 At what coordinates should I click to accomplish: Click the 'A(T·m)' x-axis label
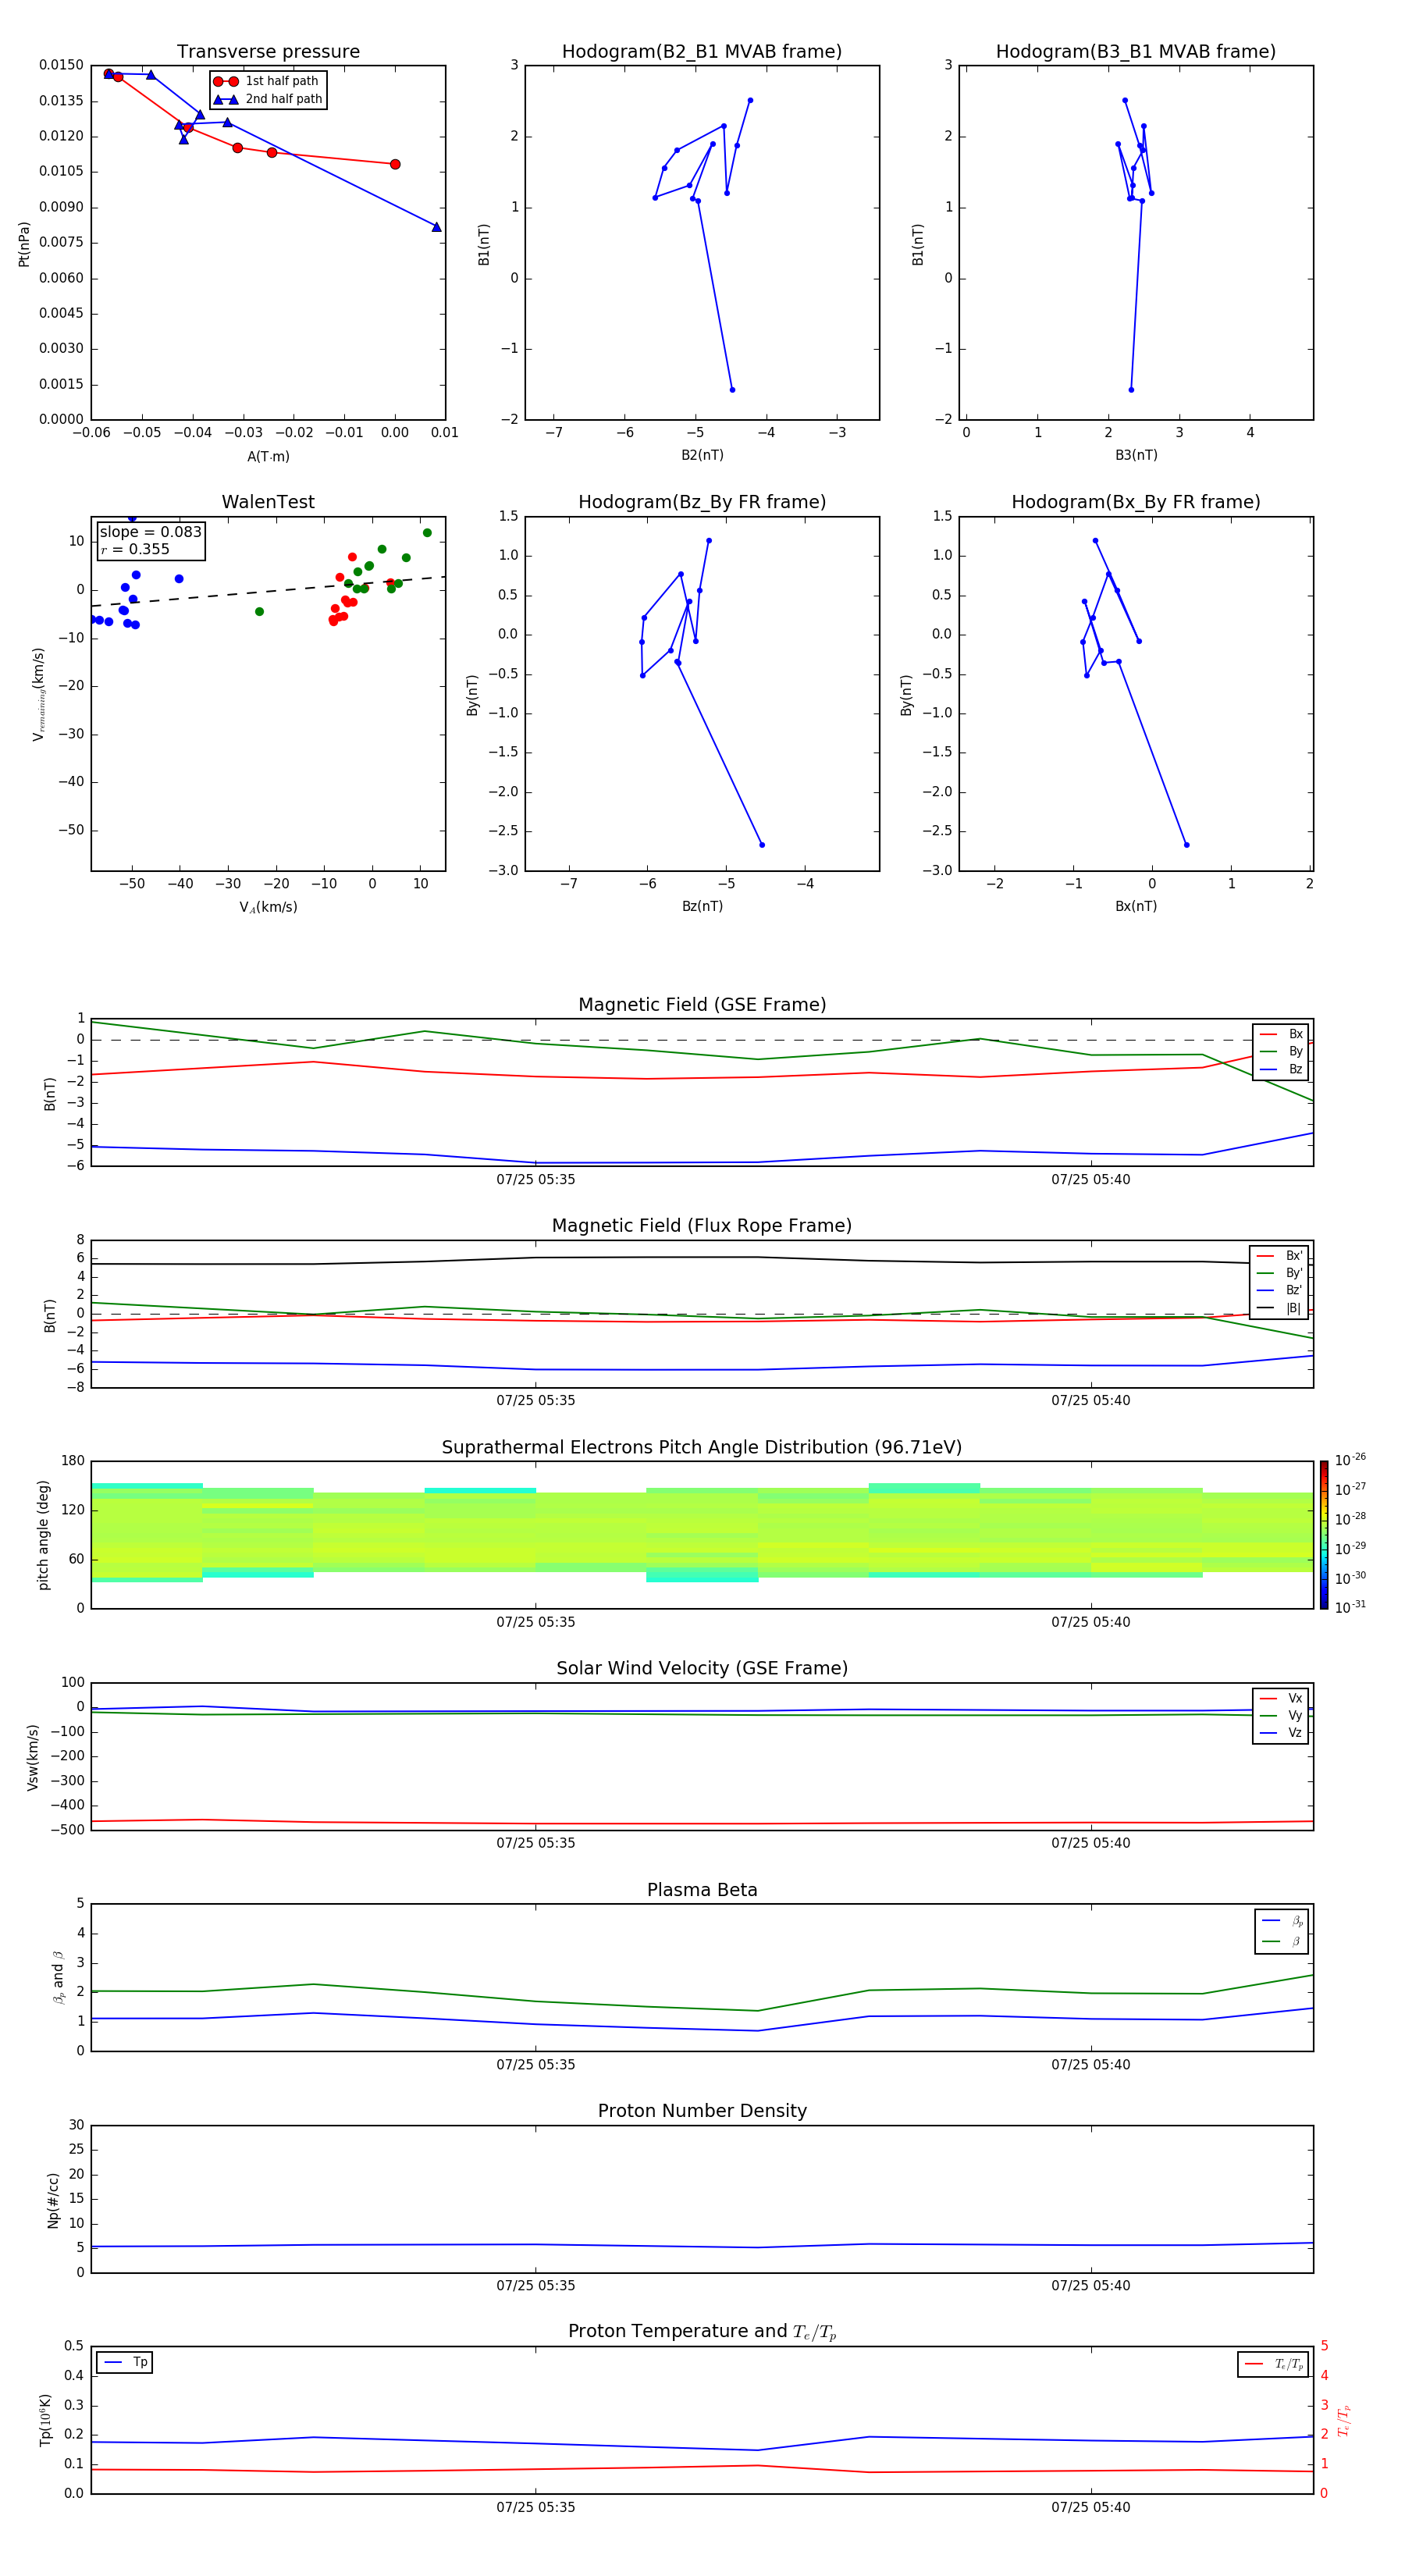pyautogui.click(x=268, y=457)
